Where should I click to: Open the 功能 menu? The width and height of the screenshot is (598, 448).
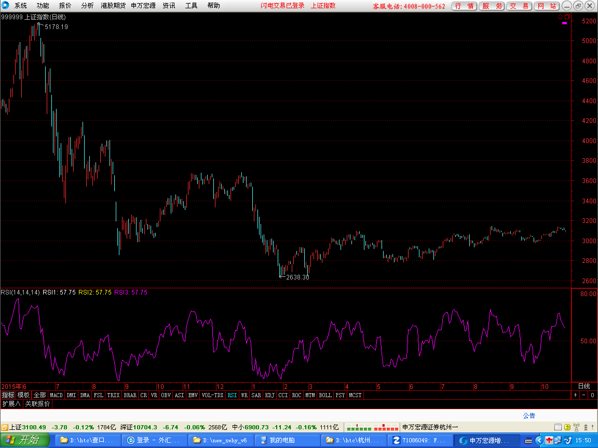(43, 6)
